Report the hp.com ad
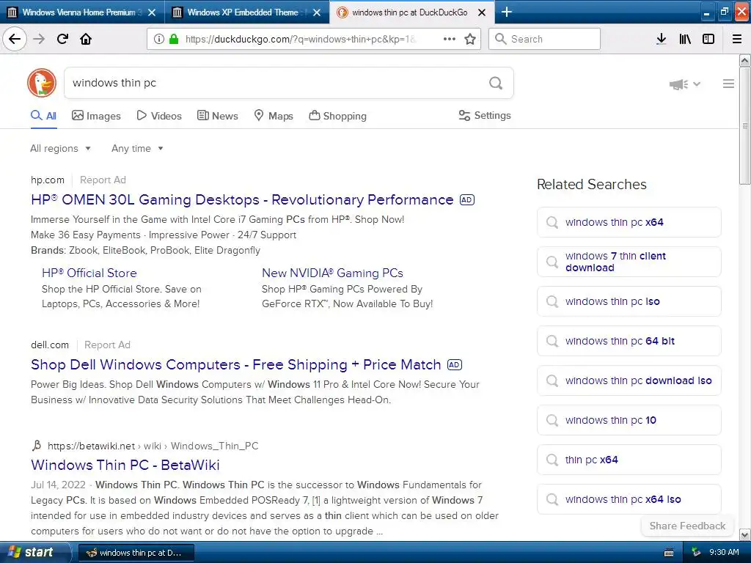 click(103, 180)
